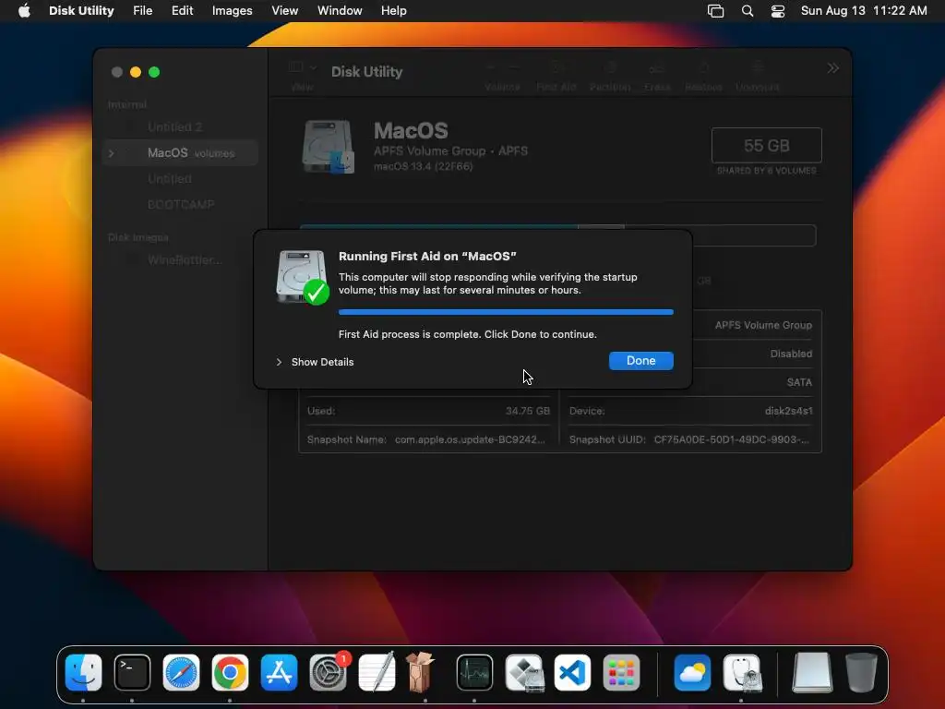The image size is (945, 709).
Task: Open Launchpad from the Dock
Action: click(621, 672)
